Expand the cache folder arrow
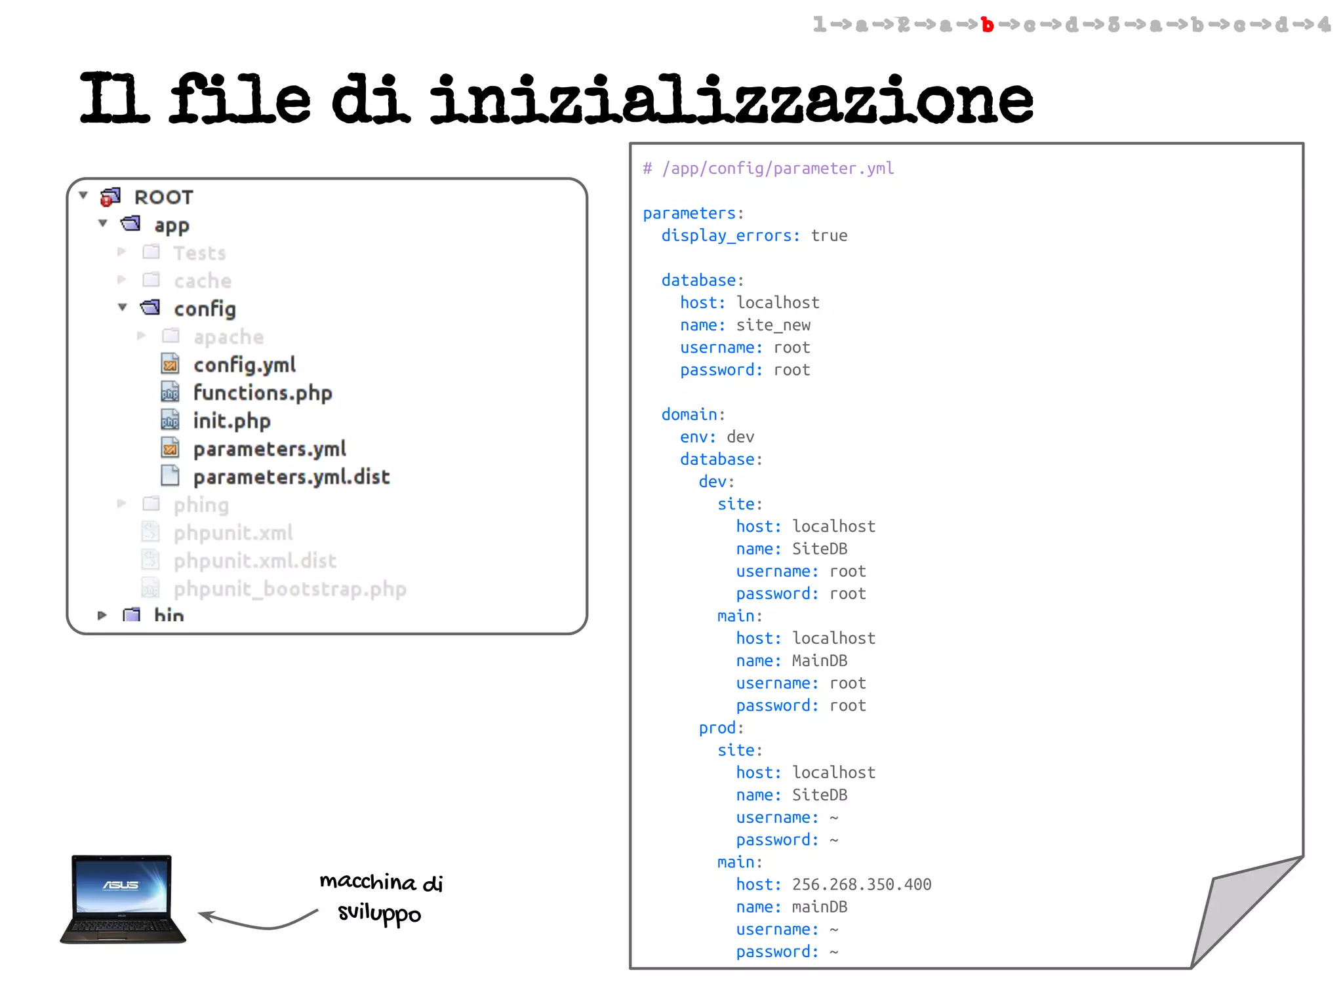The image size is (1343, 1007). [x=121, y=280]
